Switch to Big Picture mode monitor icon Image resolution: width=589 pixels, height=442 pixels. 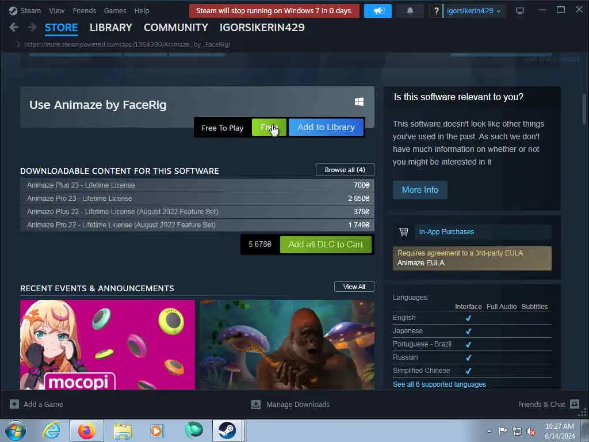coord(520,11)
